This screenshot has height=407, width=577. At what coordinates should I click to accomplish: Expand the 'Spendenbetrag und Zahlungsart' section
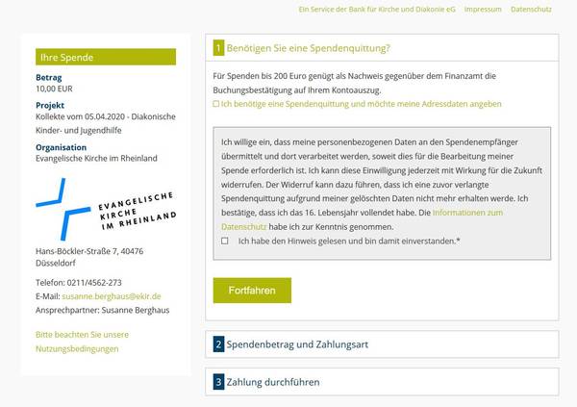[296, 344]
